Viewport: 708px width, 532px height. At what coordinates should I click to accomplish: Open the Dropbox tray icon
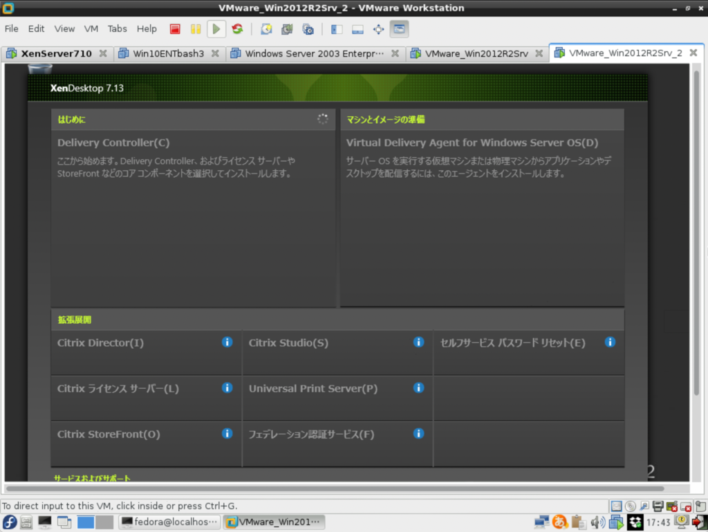[x=635, y=522]
